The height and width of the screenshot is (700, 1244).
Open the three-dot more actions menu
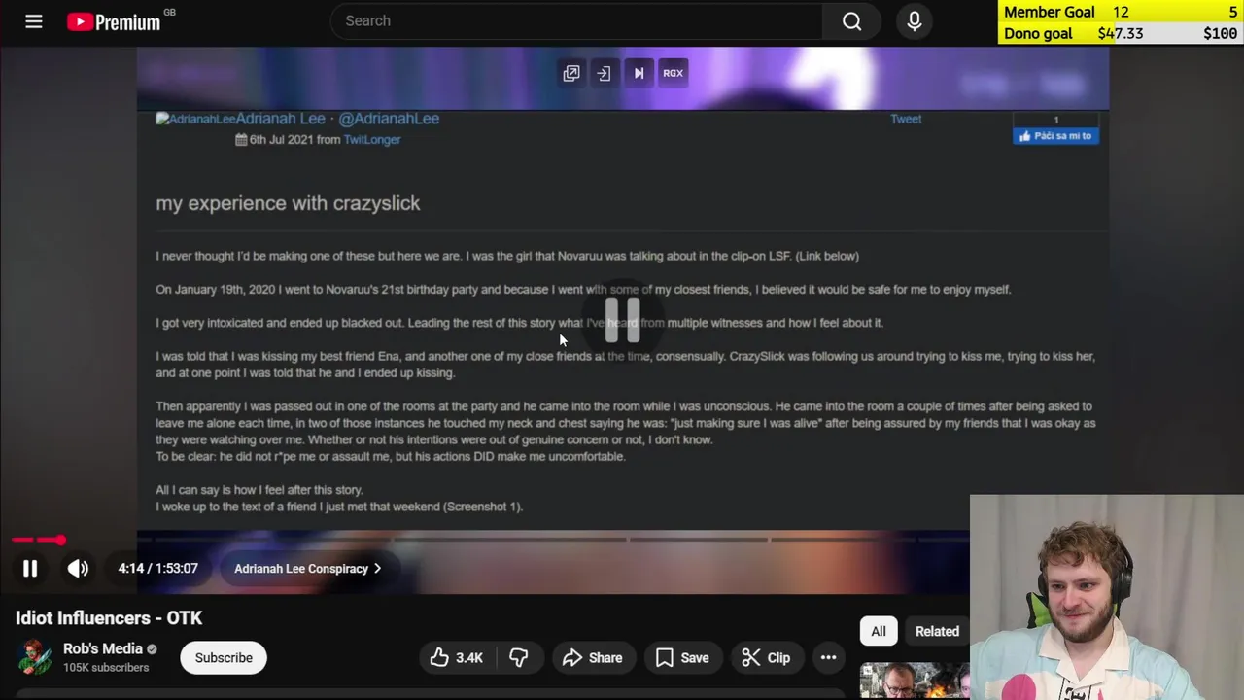(828, 658)
